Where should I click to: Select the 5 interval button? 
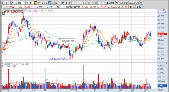tap(79, 3)
